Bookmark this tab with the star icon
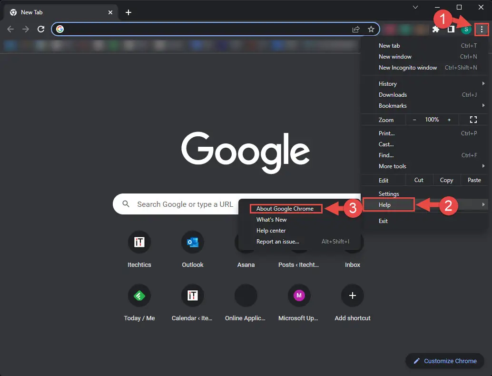 [x=371, y=29]
